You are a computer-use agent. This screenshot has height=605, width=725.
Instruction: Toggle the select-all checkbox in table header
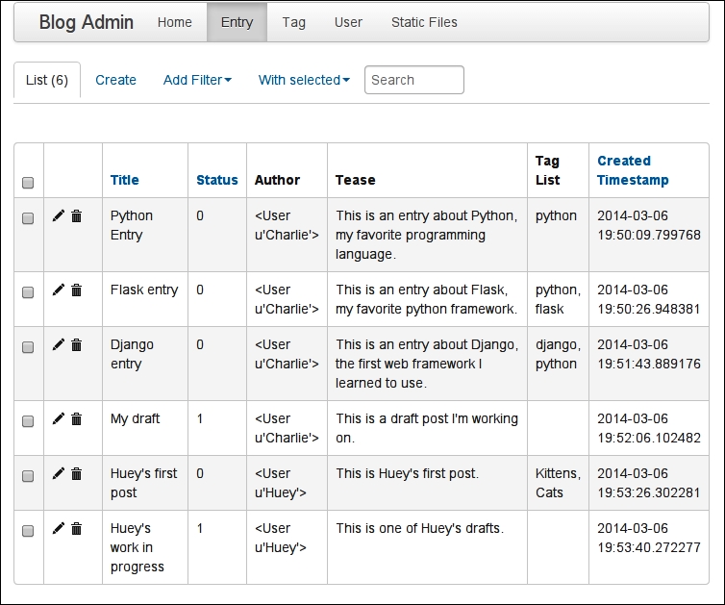pos(28,182)
